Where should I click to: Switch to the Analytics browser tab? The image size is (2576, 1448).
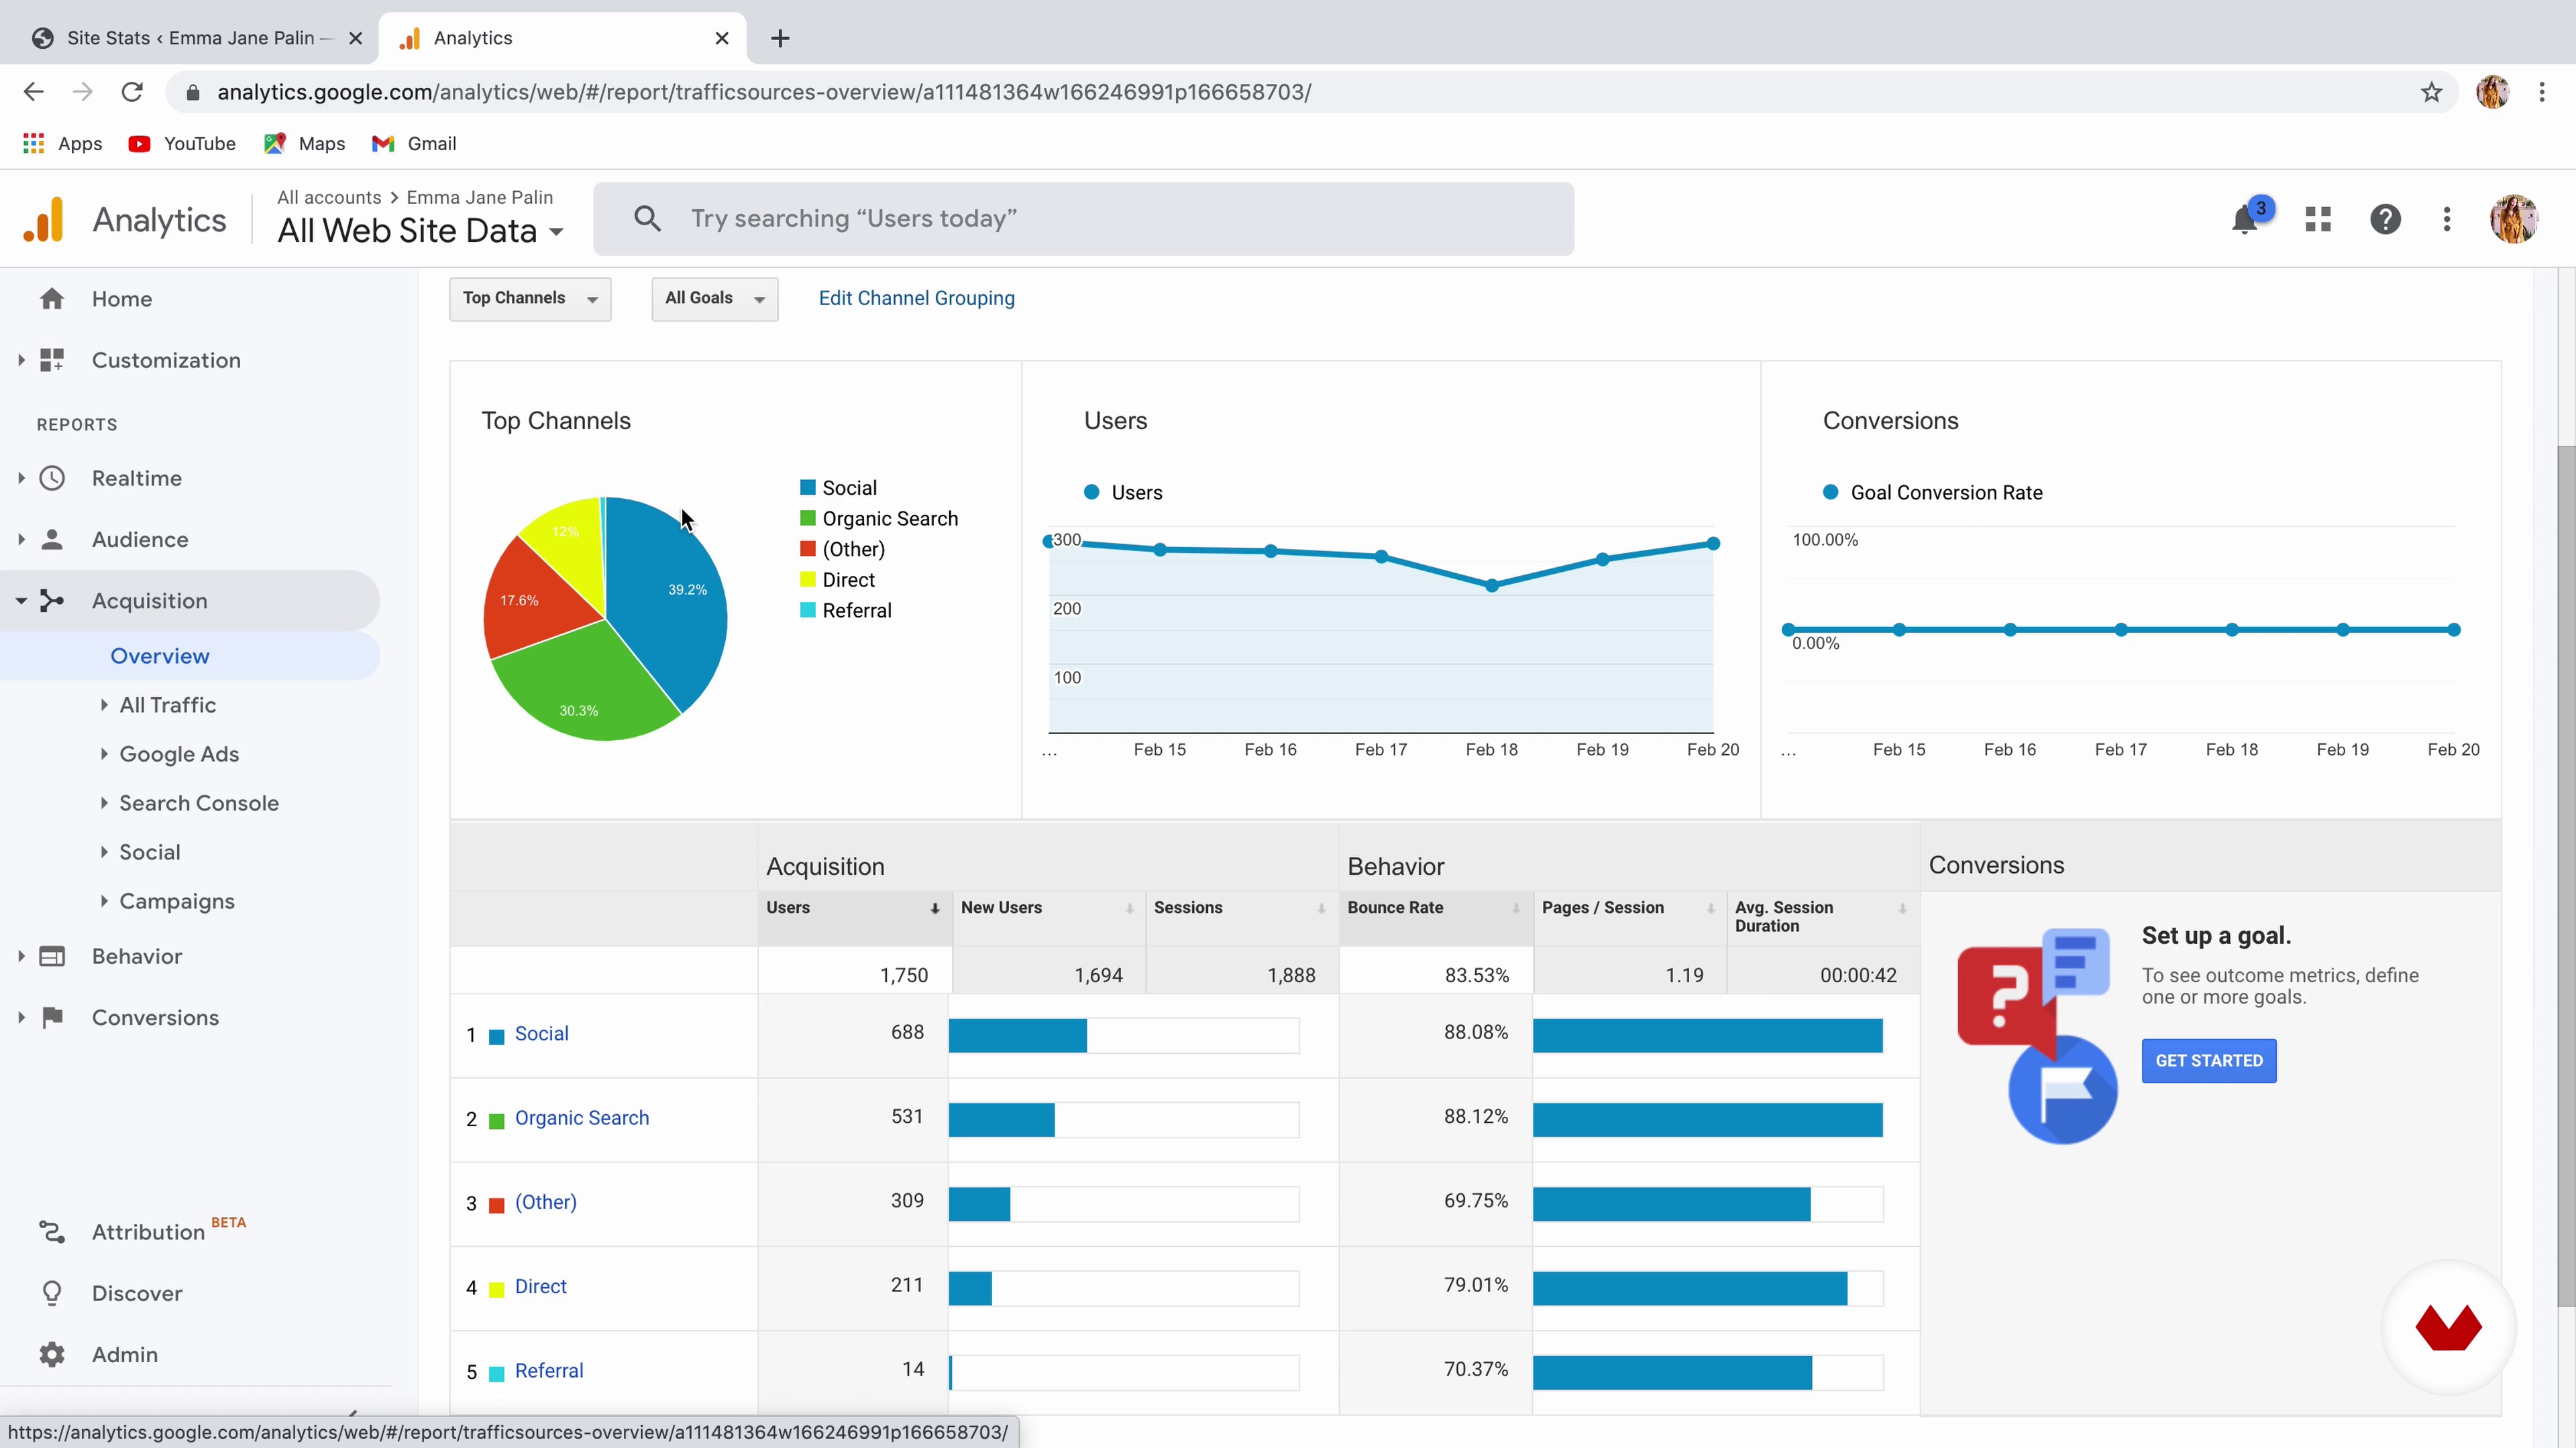tap(562, 38)
